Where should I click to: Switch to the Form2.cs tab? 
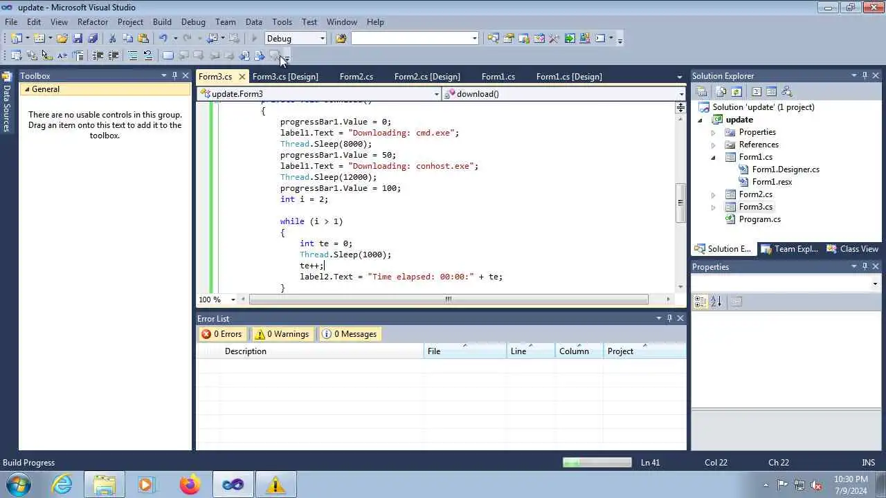356,77
